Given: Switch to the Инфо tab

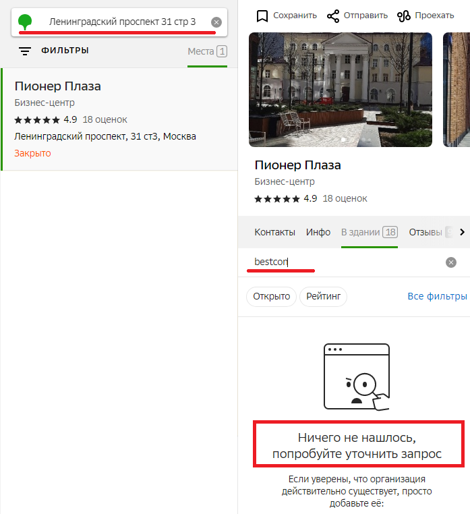Looking at the screenshot, I should 318,232.
